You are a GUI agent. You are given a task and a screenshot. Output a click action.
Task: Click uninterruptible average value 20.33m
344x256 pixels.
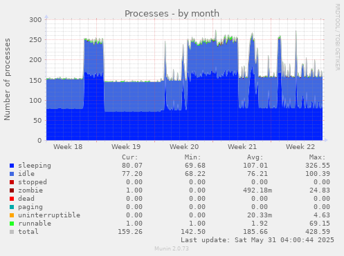coord(260,215)
